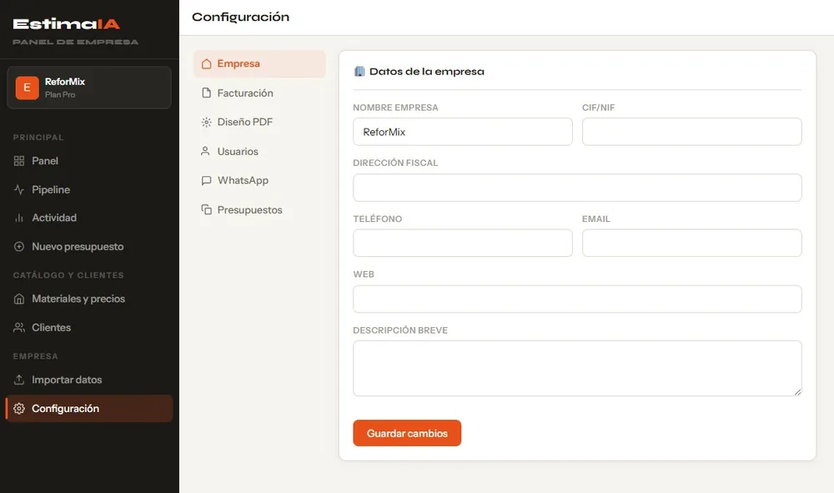Click the Facturación document icon
The height and width of the screenshot is (493, 834).
click(206, 93)
